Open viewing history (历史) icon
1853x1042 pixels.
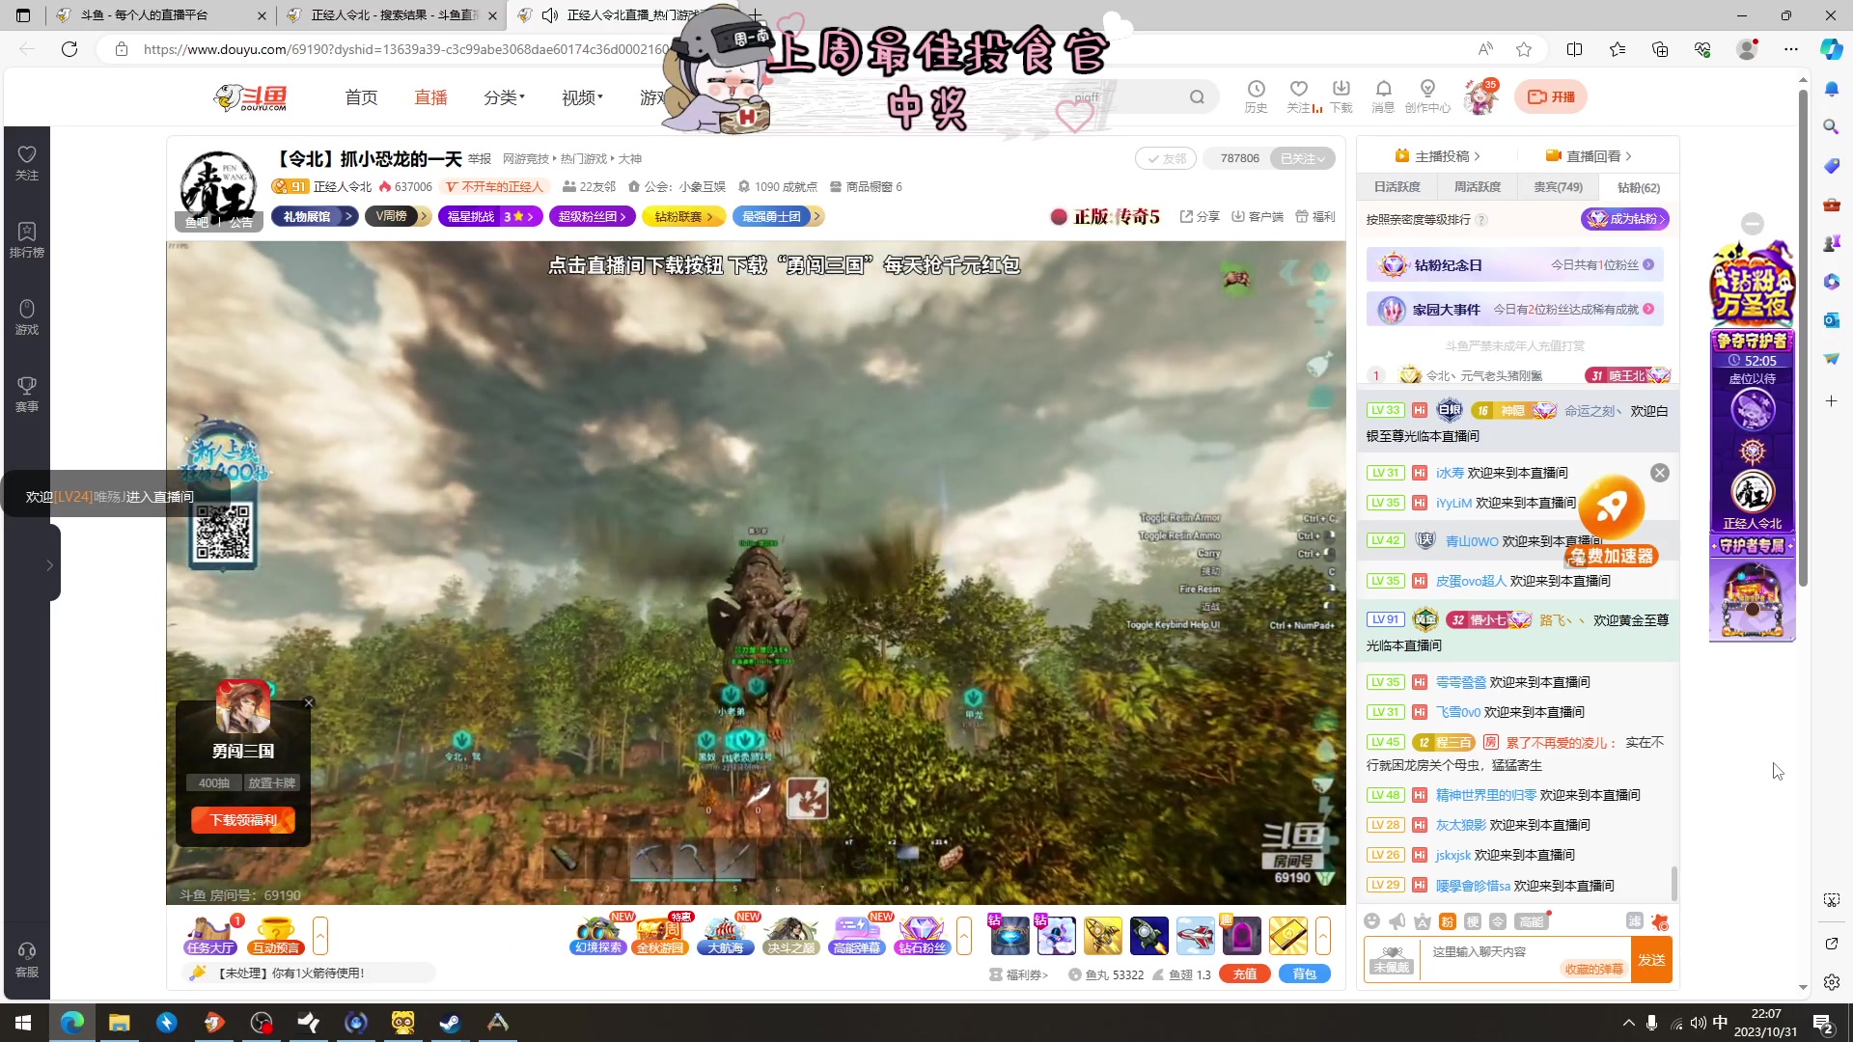point(1256,96)
